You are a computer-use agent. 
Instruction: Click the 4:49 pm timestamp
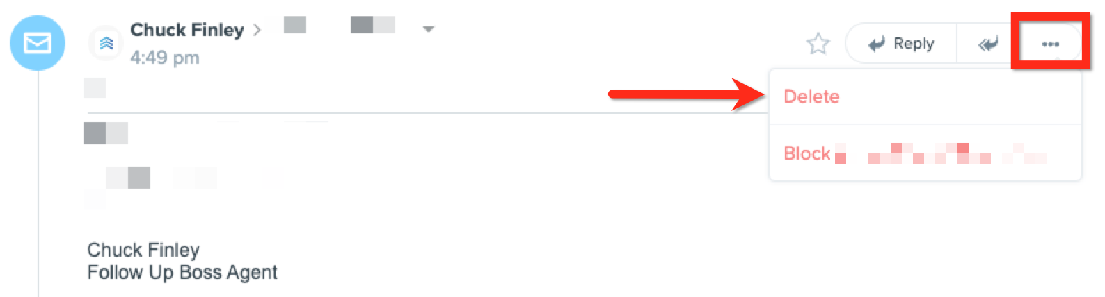coord(165,58)
